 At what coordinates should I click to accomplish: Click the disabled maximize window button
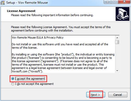115,2
